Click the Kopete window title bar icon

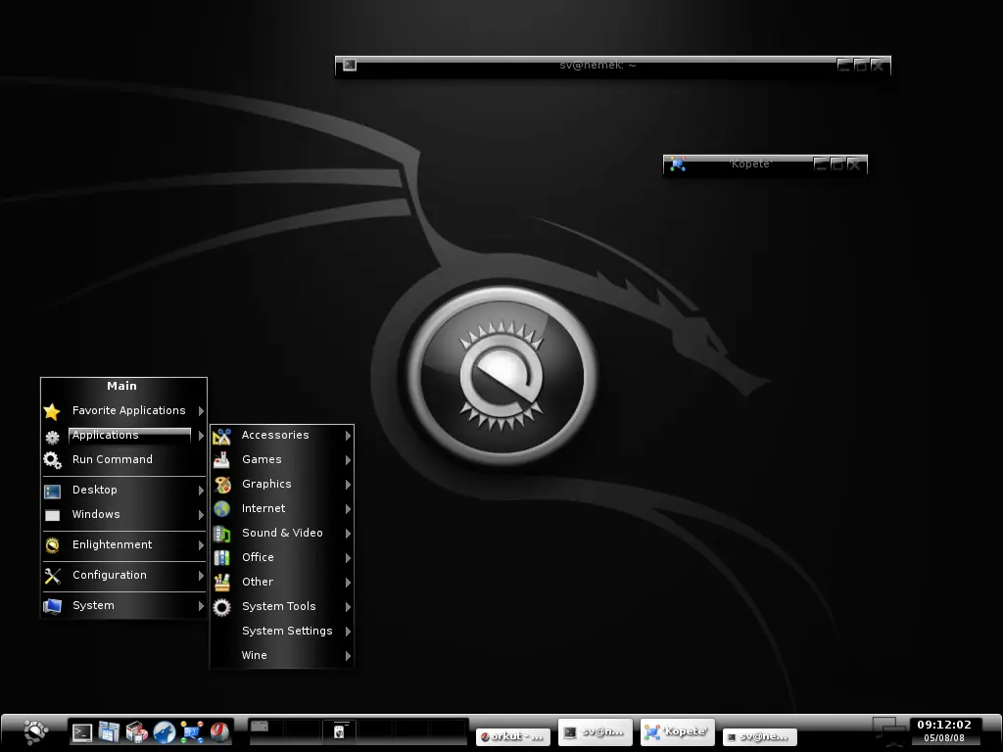pos(678,164)
